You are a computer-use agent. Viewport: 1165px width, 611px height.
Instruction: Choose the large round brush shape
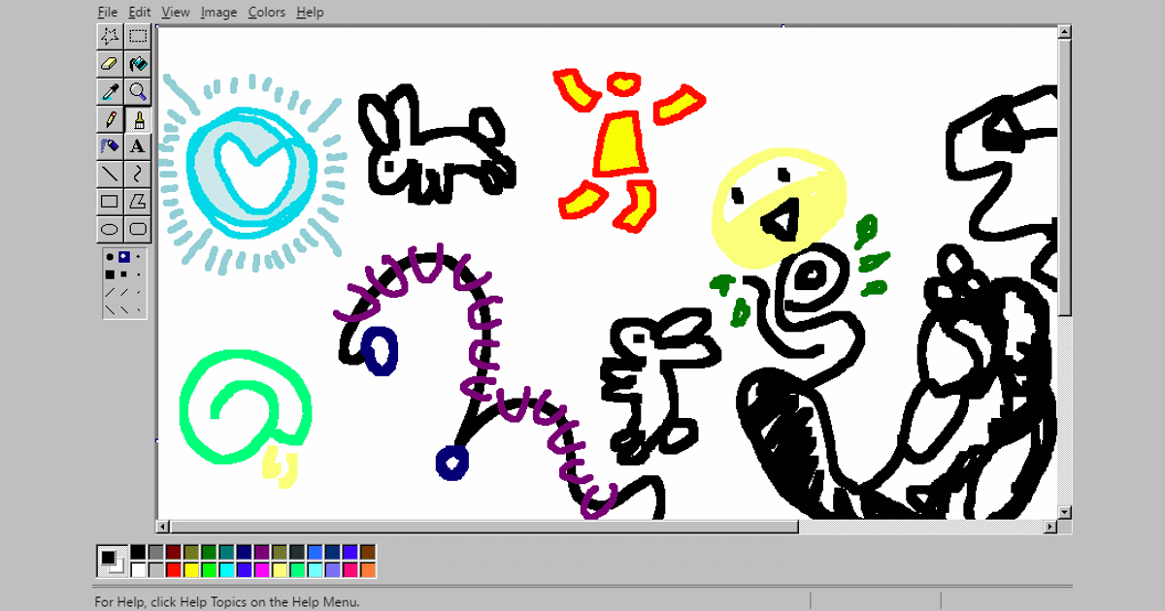point(110,257)
